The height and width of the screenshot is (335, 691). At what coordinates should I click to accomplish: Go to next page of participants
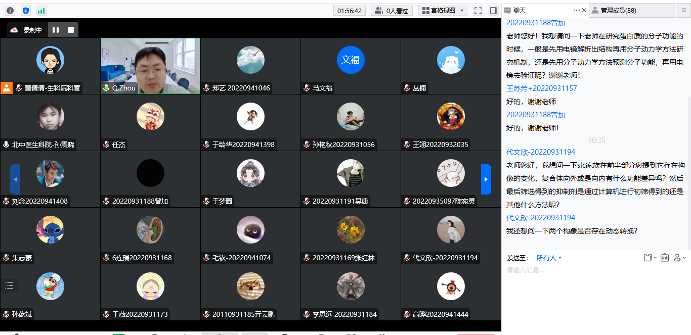pos(486,179)
